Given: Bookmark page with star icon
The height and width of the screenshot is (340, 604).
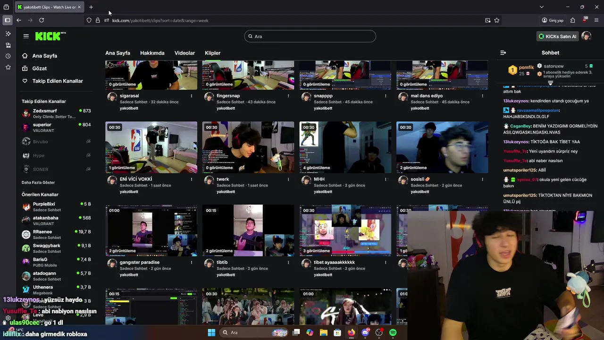Looking at the screenshot, I should tap(496, 20).
